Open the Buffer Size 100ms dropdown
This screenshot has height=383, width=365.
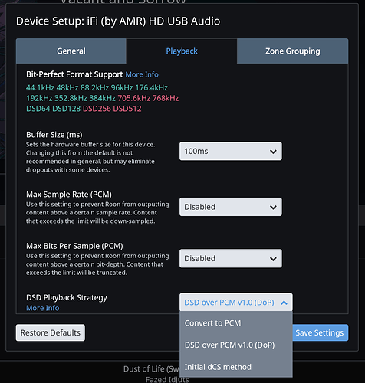tap(231, 151)
